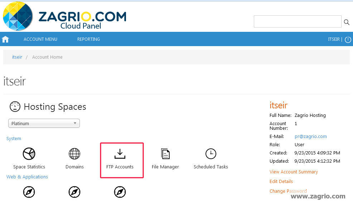353x202 pixels.
Task: Open the Scheduled Tasks clock icon
Action: click(211, 154)
